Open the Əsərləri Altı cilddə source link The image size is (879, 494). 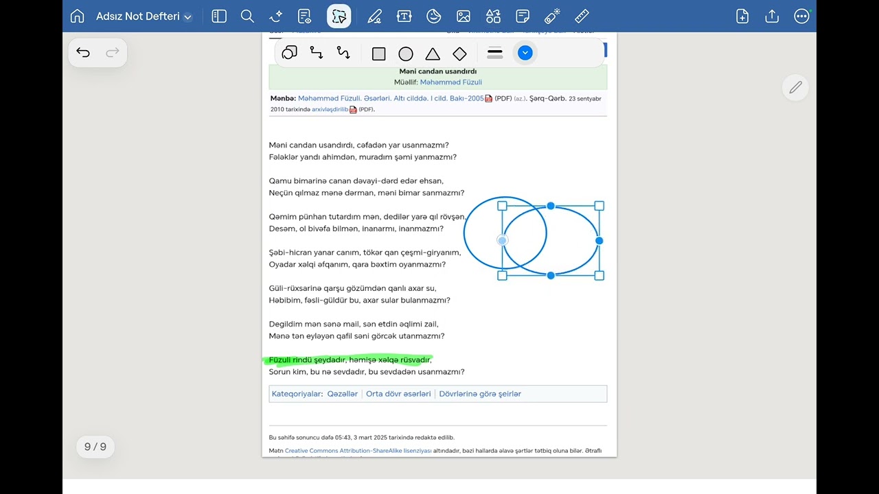coord(391,98)
